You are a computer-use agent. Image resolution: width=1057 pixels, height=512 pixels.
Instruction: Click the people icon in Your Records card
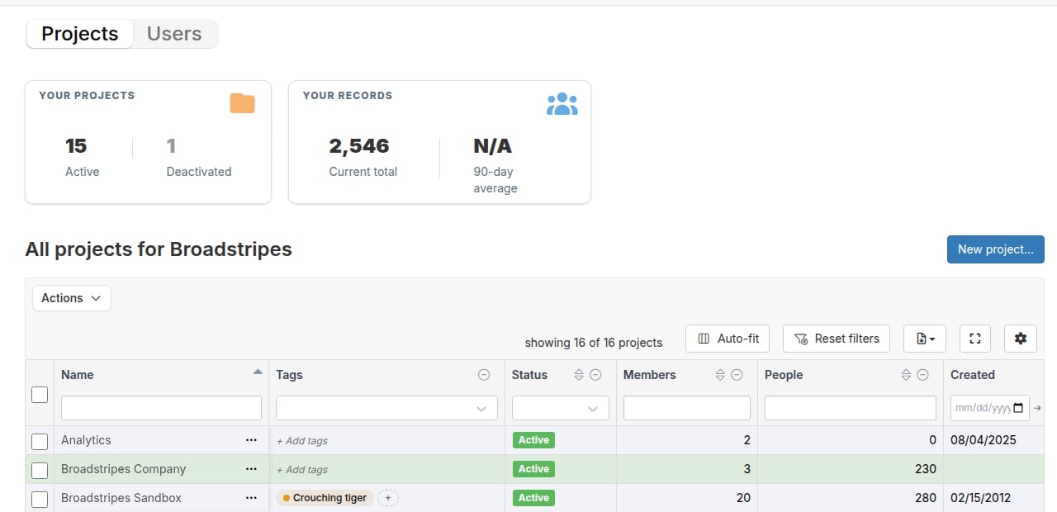(562, 103)
